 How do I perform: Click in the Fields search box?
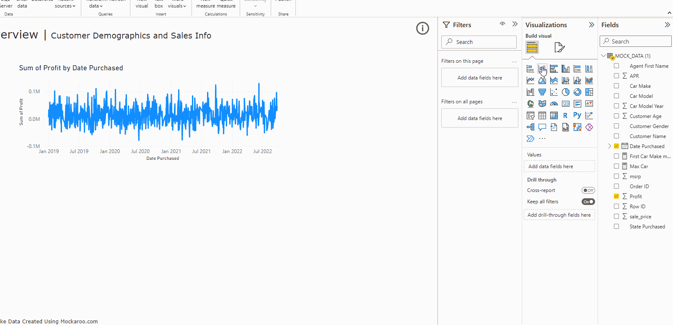tap(636, 41)
